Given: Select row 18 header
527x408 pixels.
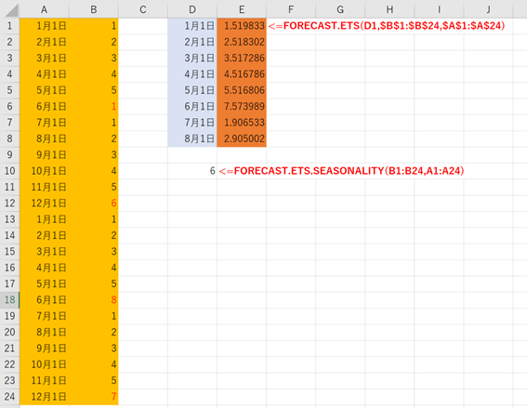Looking at the screenshot, I should 9,299.
